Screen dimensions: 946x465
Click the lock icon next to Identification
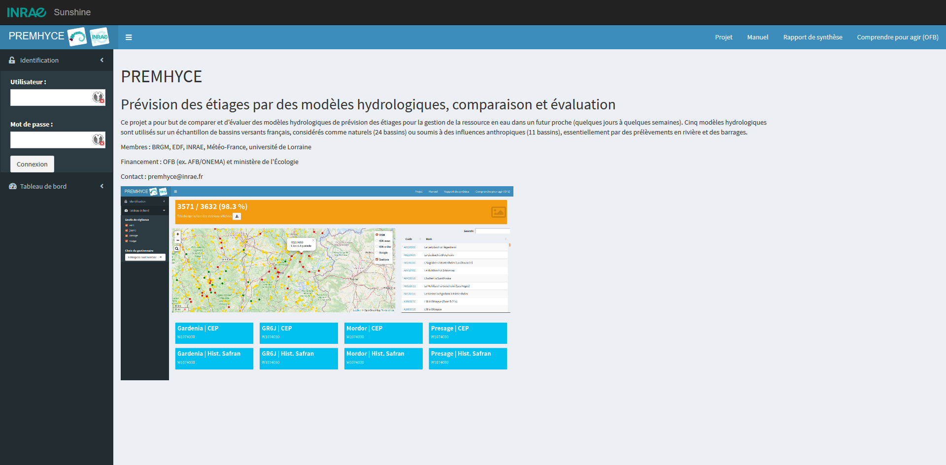point(12,60)
